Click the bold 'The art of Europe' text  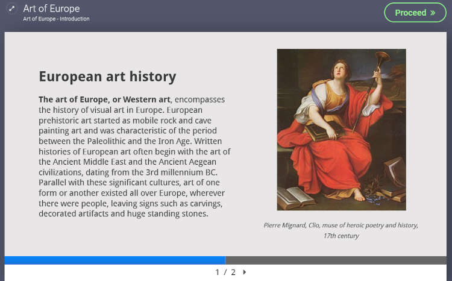click(74, 99)
